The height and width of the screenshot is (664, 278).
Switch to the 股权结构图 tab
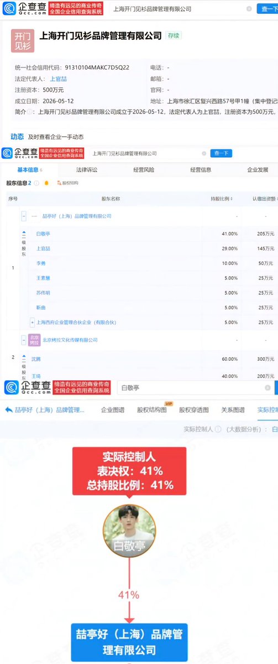pyautogui.click(x=151, y=410)
